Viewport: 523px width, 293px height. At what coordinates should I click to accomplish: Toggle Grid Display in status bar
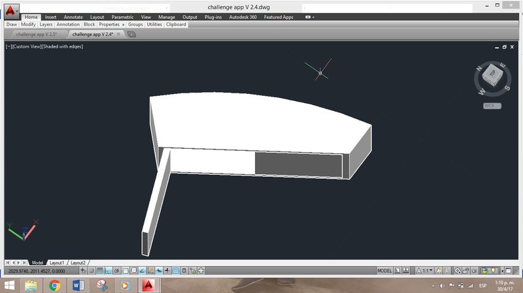coord(100,270)
